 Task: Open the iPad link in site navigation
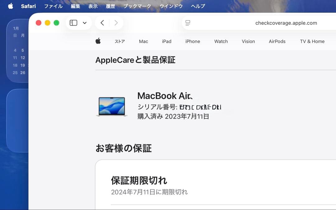pyautogui.click(x=167, y=41)
